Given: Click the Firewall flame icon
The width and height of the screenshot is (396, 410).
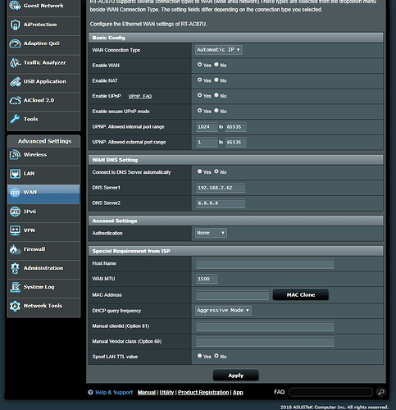Looking at the screenshot, I should pyautogui.click(x=15, y=249).
